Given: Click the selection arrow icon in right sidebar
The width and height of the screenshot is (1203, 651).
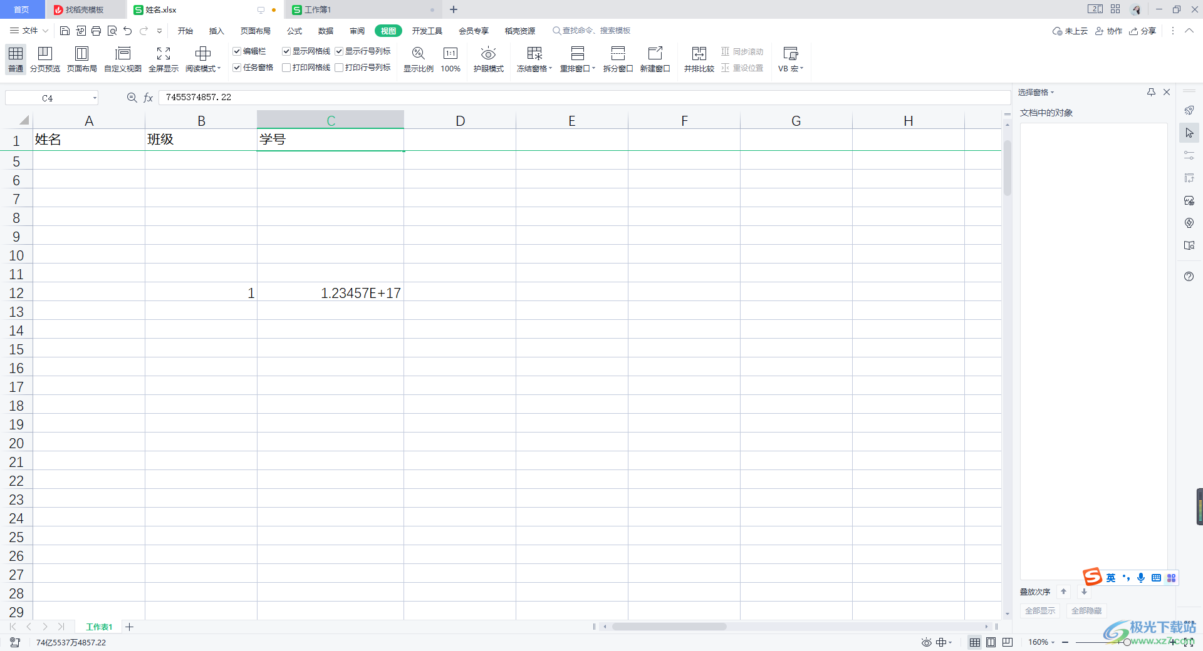Looking at the screenshot, I should (x=1189, y=133).
